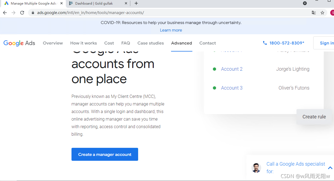Image resolution: width=334 pixels, height=181 pixels.
Task: Click the Oliver's Futons text
Action: 294,88
